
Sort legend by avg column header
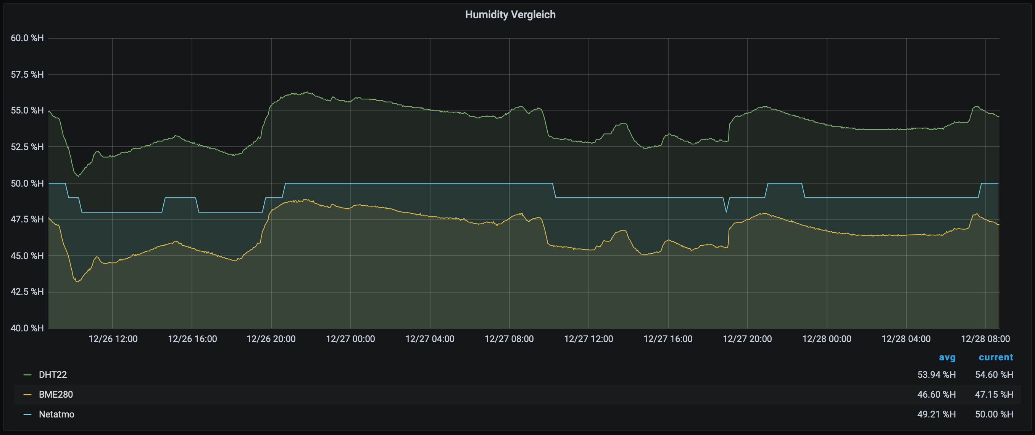point(946,357)
